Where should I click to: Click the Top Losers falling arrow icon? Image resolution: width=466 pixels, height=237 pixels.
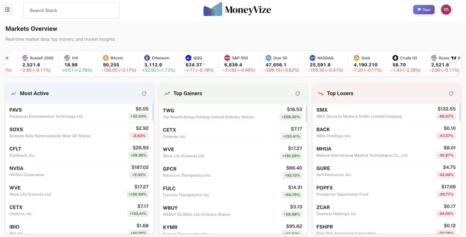[x=321, y=93]
